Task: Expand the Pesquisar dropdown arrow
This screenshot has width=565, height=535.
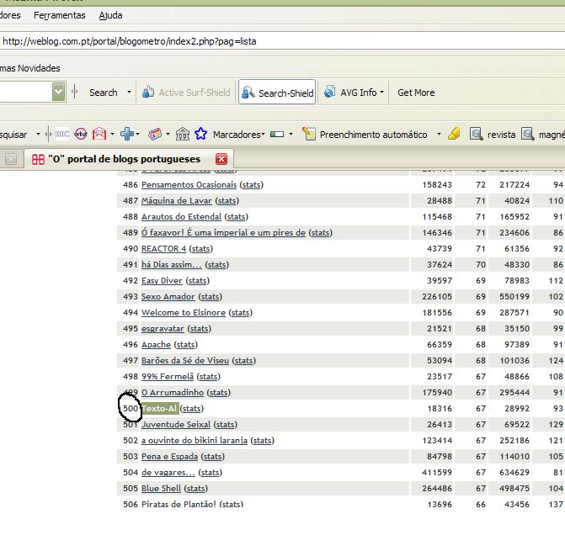Action: point(38,135)
